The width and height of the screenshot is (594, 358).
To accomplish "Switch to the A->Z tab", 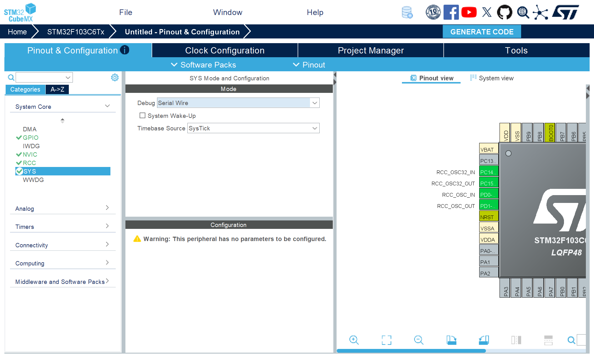I will pyautogui.click(x=57, y=89).
